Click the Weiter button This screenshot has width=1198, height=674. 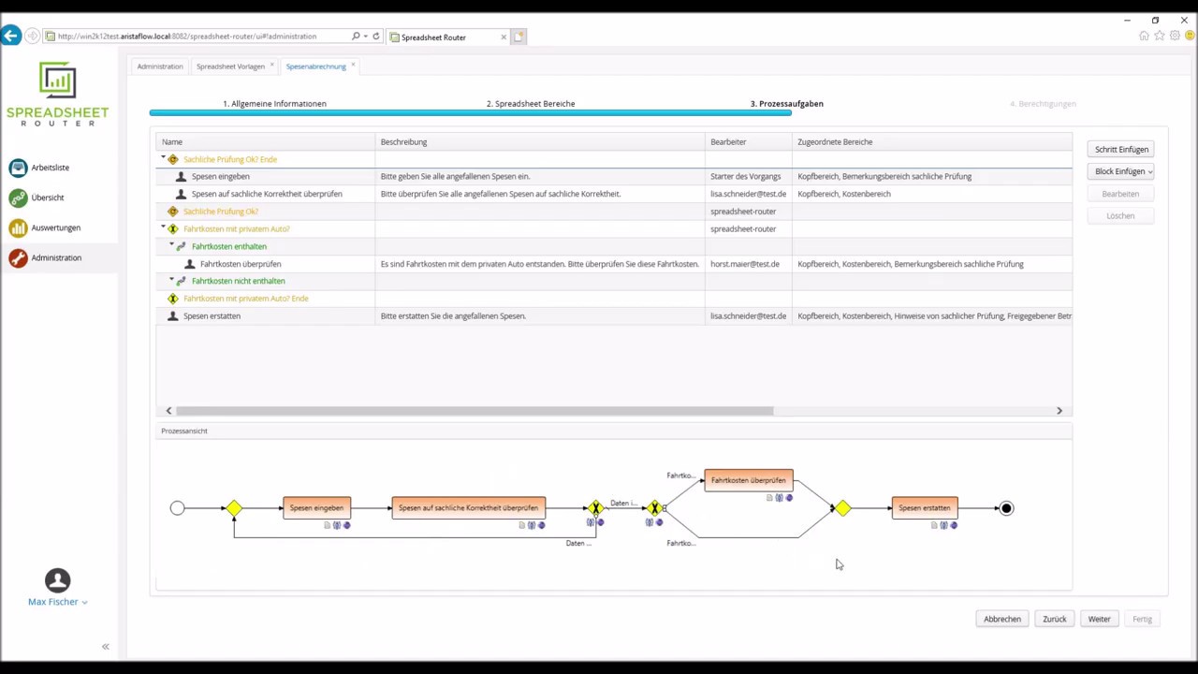1100,619
